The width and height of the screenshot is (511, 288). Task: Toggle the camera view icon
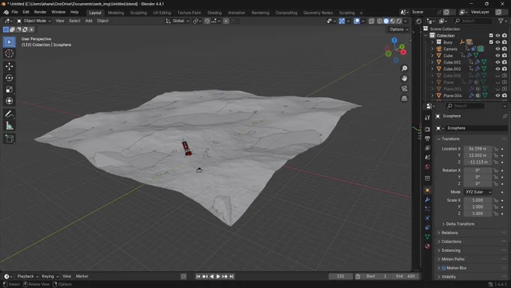(x=404, y=89)
